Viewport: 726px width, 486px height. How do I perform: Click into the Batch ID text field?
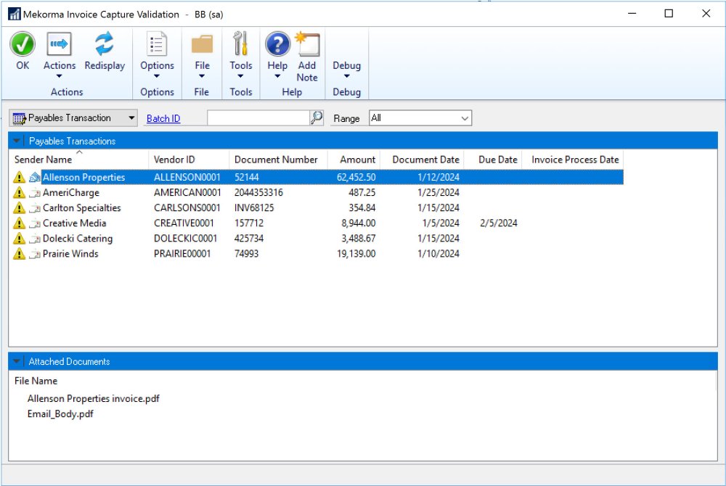coord(258,118)
